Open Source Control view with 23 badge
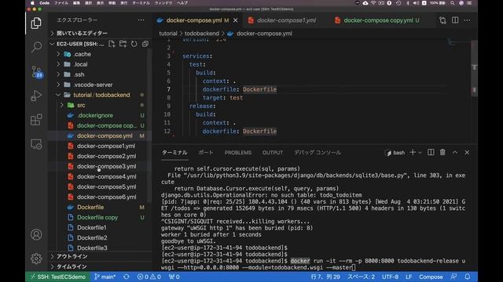Screen dimensions: 503x282 [37, 71]
